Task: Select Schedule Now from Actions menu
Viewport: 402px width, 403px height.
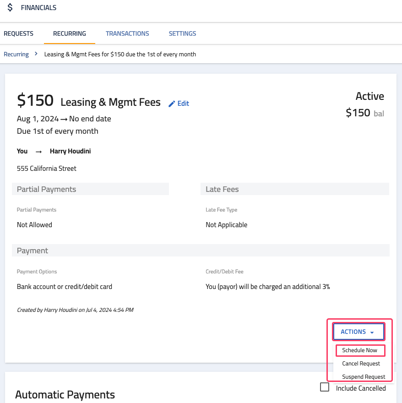Action: [359, 350]
